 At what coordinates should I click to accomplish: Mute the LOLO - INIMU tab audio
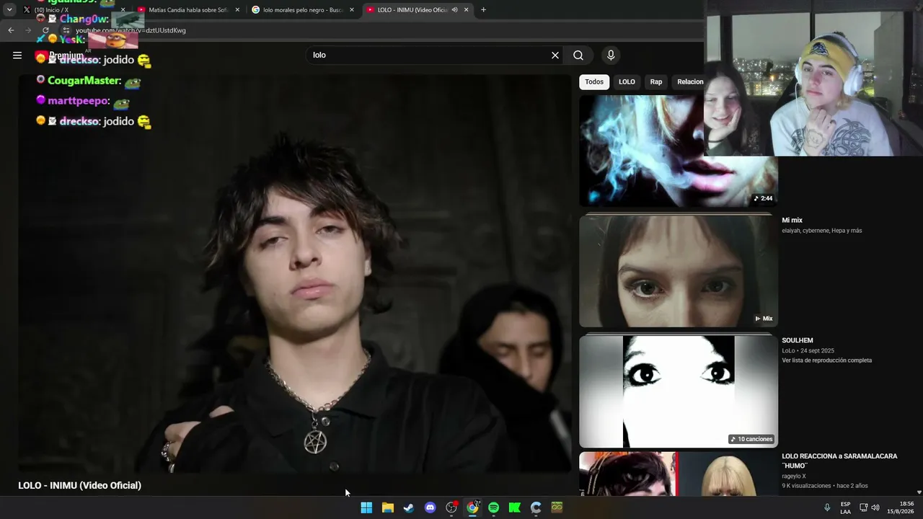click(x=454, y=10)
